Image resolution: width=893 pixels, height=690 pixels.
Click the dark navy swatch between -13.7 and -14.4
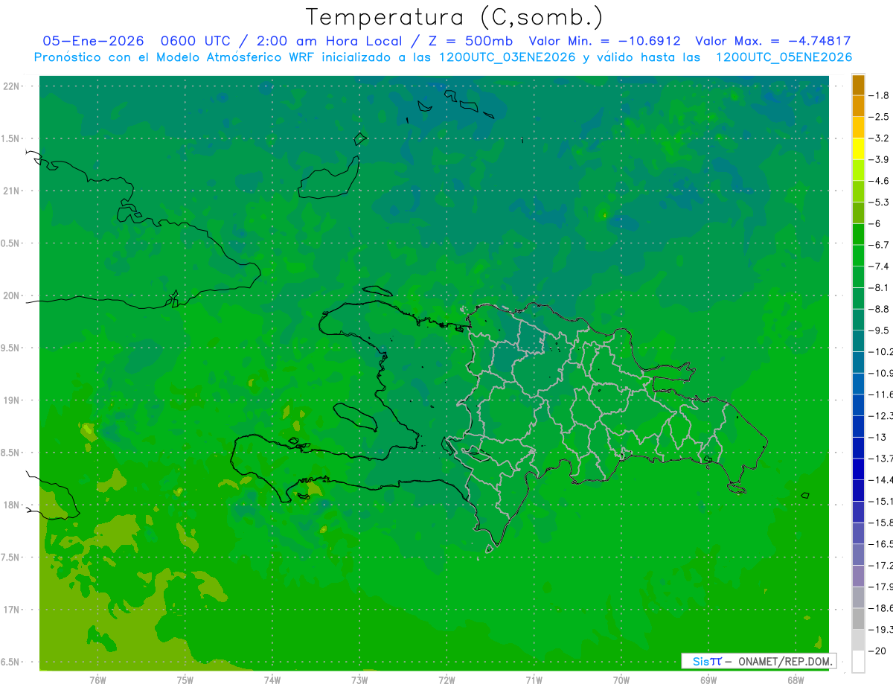pos(858,469)
